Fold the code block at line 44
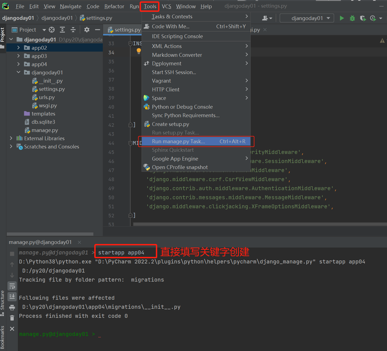 pos(131,143)
